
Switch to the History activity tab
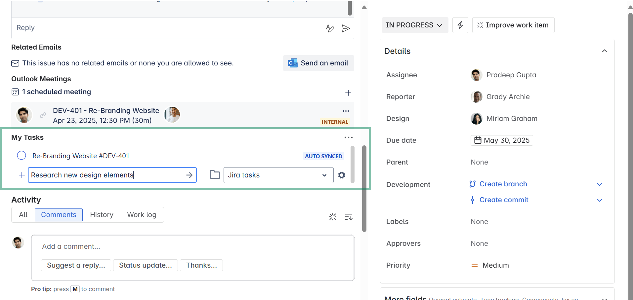pyautogui.click(x=102, y=215)
